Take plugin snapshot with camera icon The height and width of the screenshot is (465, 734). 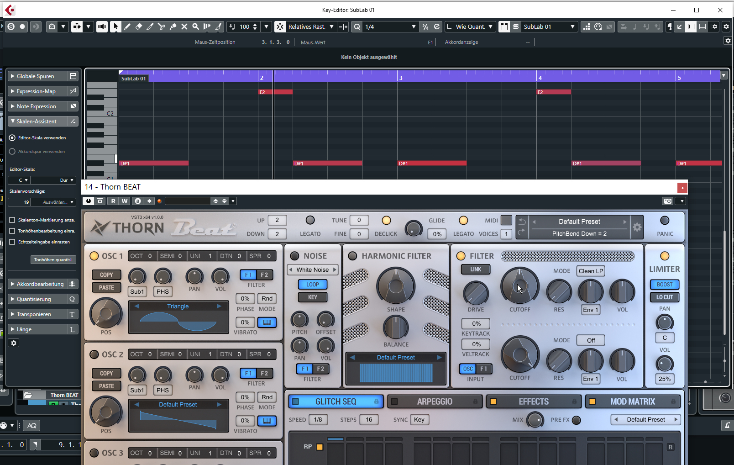pyautogui.click(x=667, y=201)
